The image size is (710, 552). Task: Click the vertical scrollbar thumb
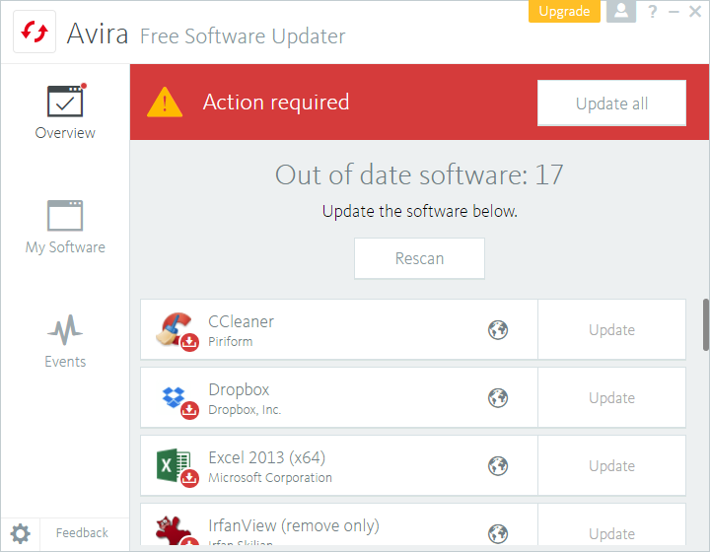coord(705,324)
